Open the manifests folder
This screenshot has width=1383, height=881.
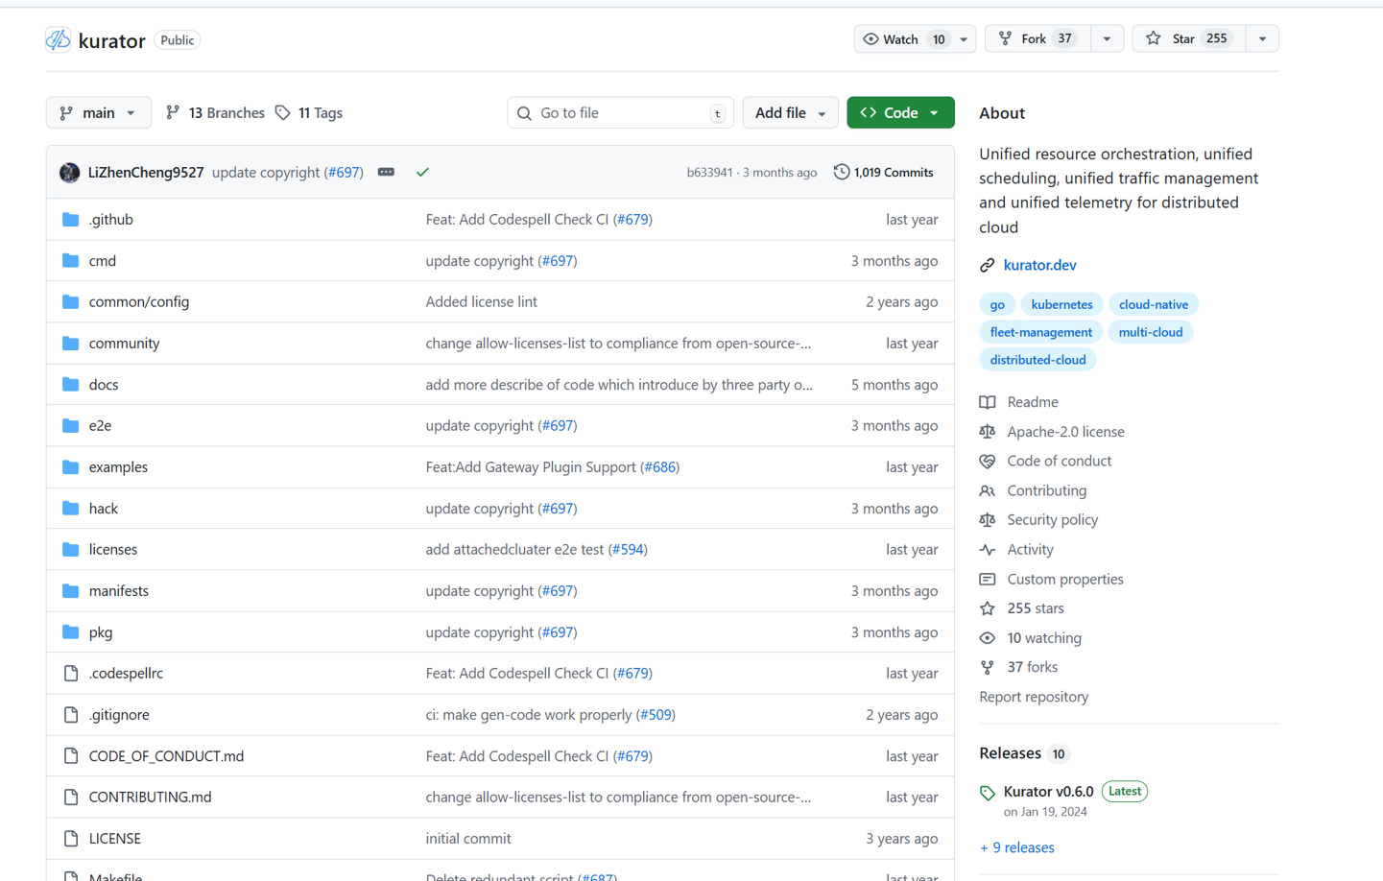tap(119, 591)
